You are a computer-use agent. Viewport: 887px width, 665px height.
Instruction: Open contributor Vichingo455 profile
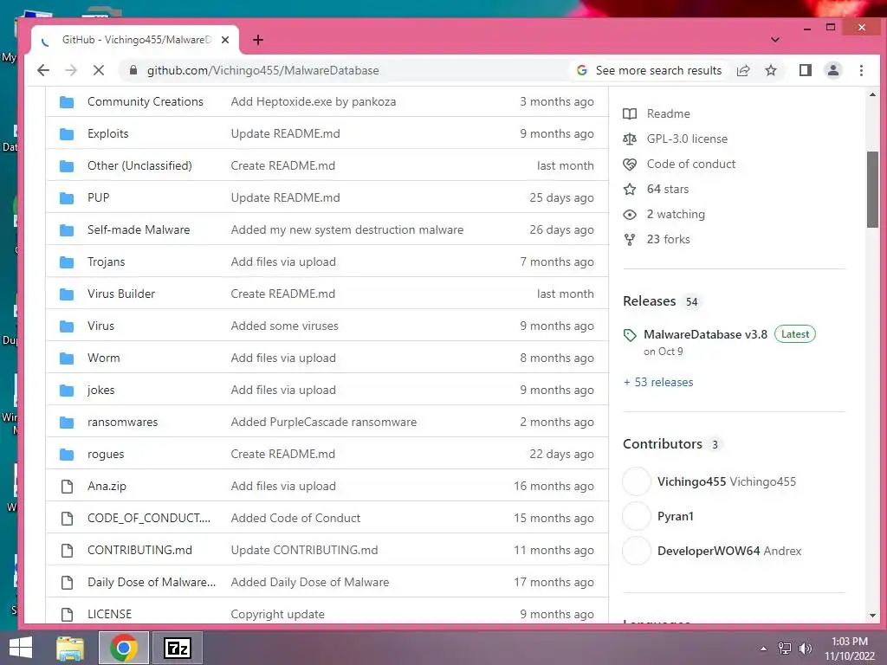[x=727, y=481]
